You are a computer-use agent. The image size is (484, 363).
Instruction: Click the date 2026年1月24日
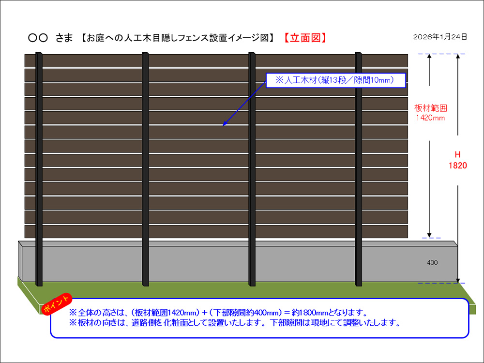440,37
